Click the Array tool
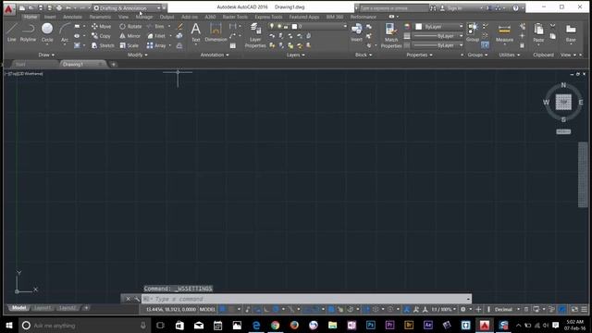The image size is (592, 333). tap(156, 45)
